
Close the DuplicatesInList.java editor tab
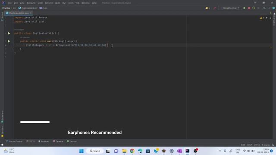point(31,13)
